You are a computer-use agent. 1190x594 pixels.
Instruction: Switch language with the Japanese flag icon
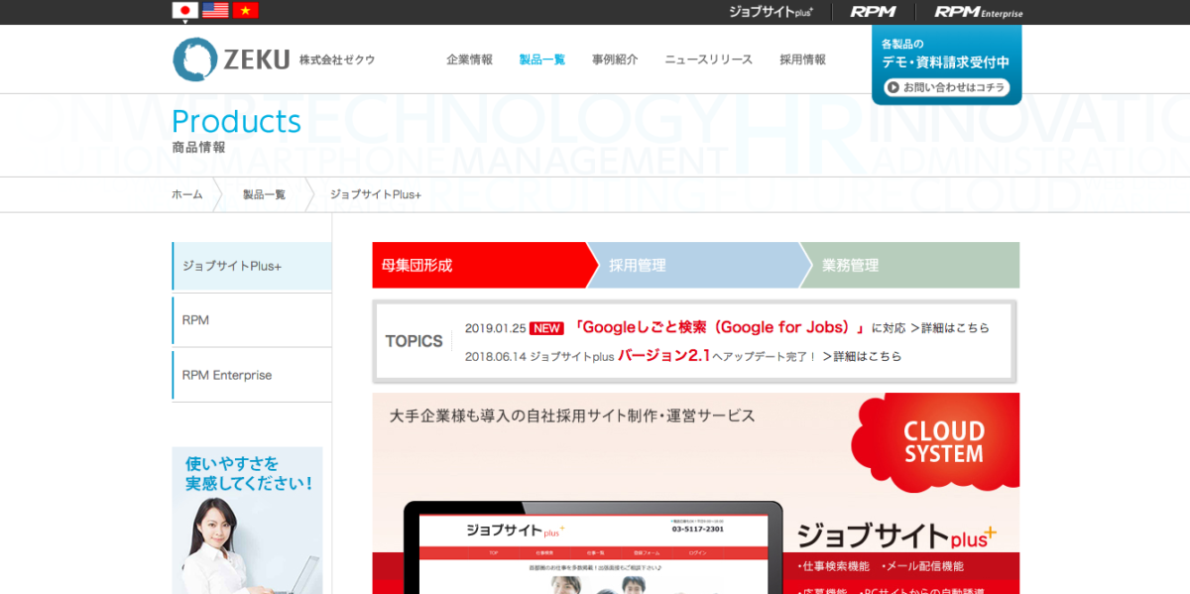pos(184,11)
